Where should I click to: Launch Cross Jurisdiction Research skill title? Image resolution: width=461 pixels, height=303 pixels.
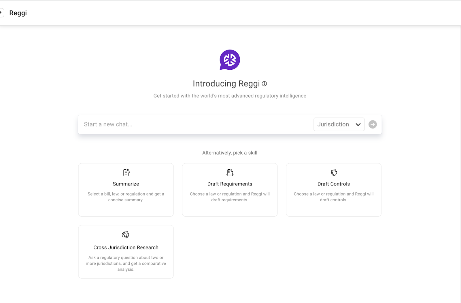point(126,248)
